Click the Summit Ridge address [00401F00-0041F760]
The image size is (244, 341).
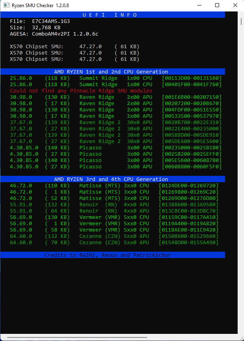pyautogui.click(x=192, y=85)
